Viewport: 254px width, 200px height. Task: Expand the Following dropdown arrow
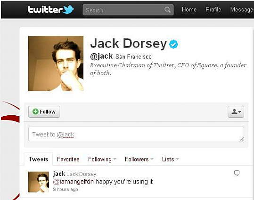click(115, 159)
